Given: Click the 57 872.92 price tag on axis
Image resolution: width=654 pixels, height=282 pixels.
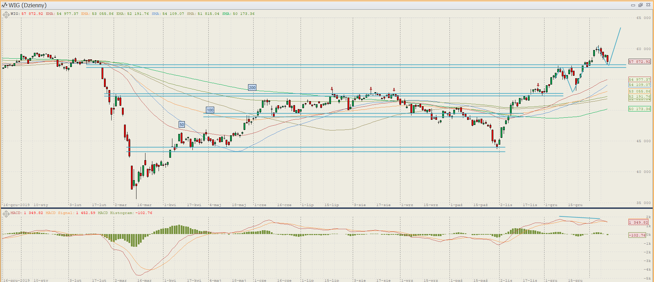Looking at the screenshot, I should 639,62.
